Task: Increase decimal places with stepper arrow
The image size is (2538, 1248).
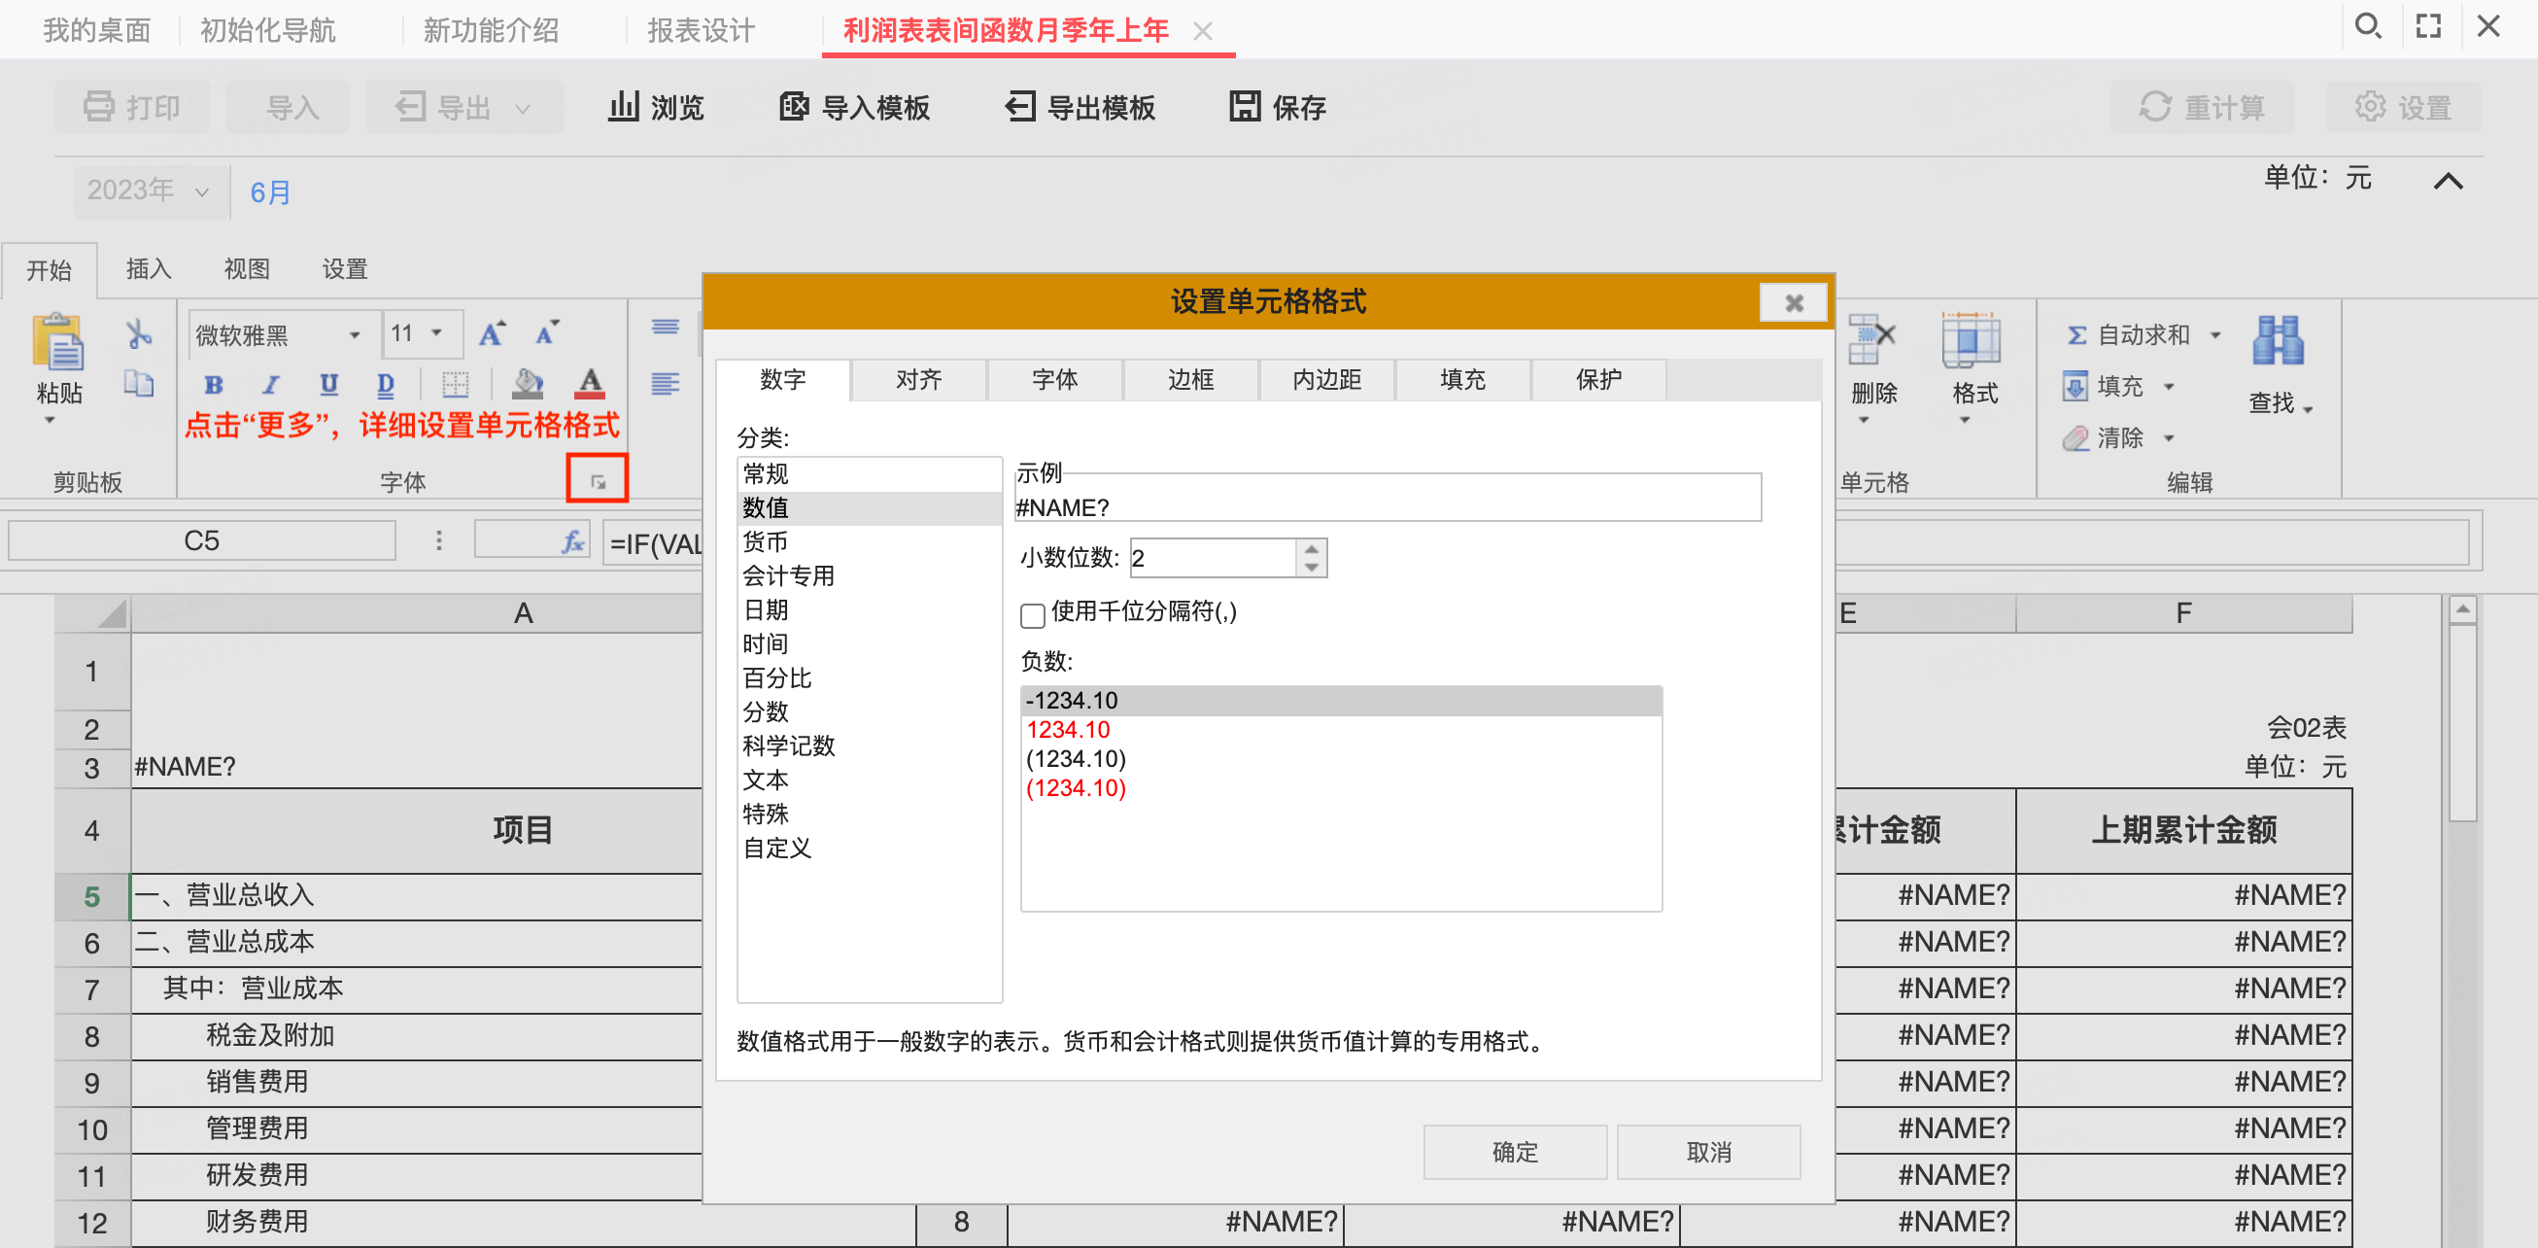Action: tap(1311, 549)
